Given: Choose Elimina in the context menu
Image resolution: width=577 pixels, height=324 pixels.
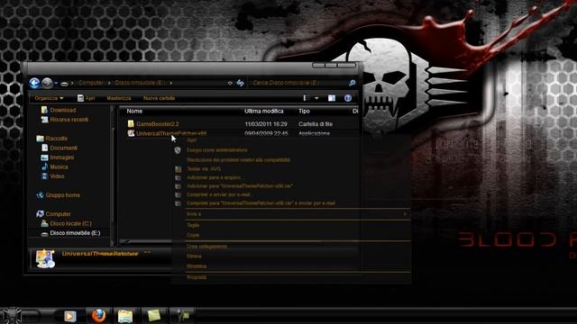Looking at the screenshot, I should (x=194, y=256).
